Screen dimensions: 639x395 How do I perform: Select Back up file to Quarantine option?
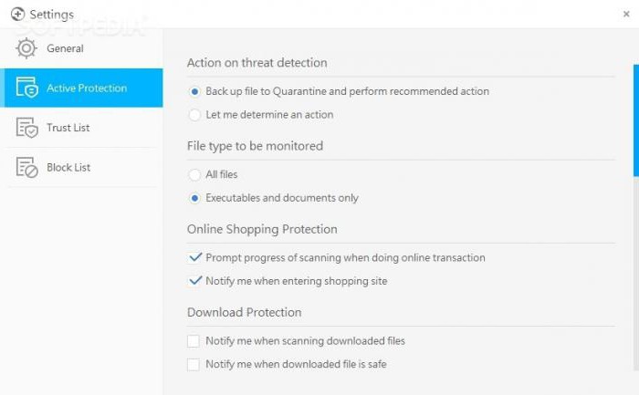tap(194, 91)
